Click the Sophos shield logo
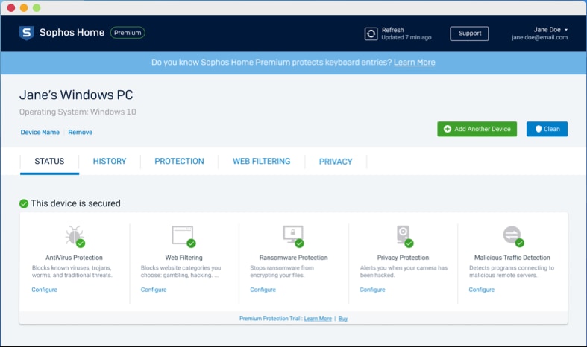 coord(27,33)
